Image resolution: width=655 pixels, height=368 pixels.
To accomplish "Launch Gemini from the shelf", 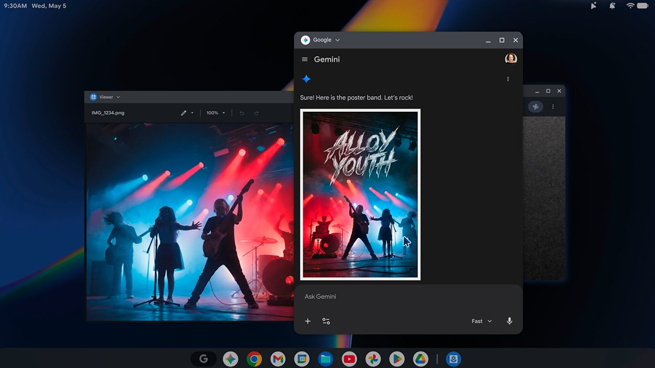I will (230, 359).
